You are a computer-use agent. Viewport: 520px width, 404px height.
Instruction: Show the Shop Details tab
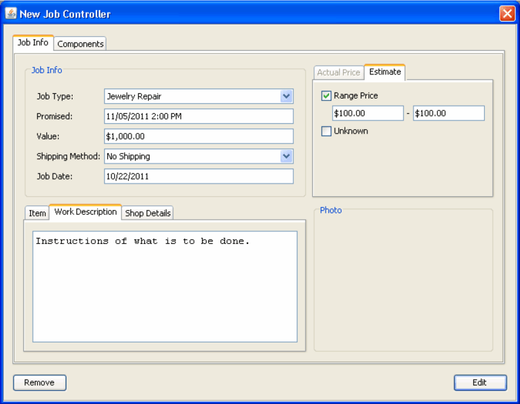click(x=148, y=213)
